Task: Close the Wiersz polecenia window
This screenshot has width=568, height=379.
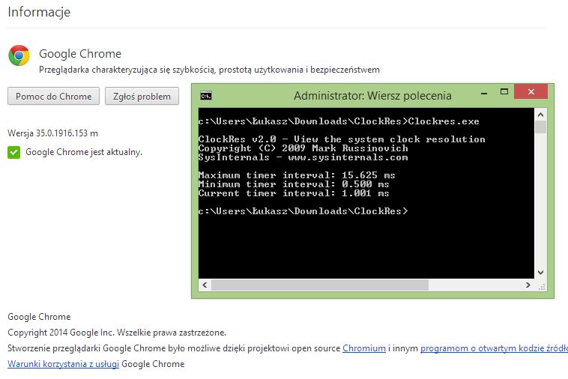Action: point(532,91)
